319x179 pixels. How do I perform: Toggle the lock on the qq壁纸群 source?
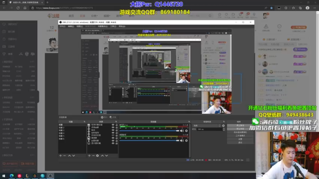(x=116, y=141)
